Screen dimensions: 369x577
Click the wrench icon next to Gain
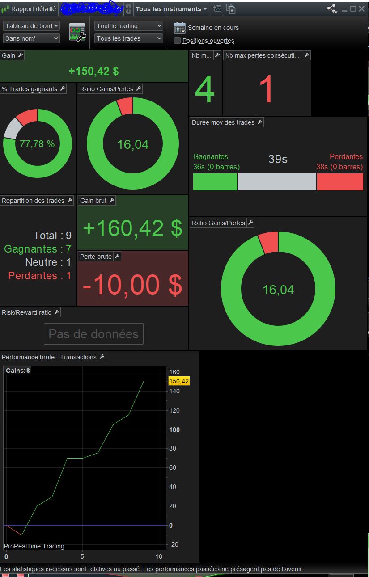click(x=21, y=55)
